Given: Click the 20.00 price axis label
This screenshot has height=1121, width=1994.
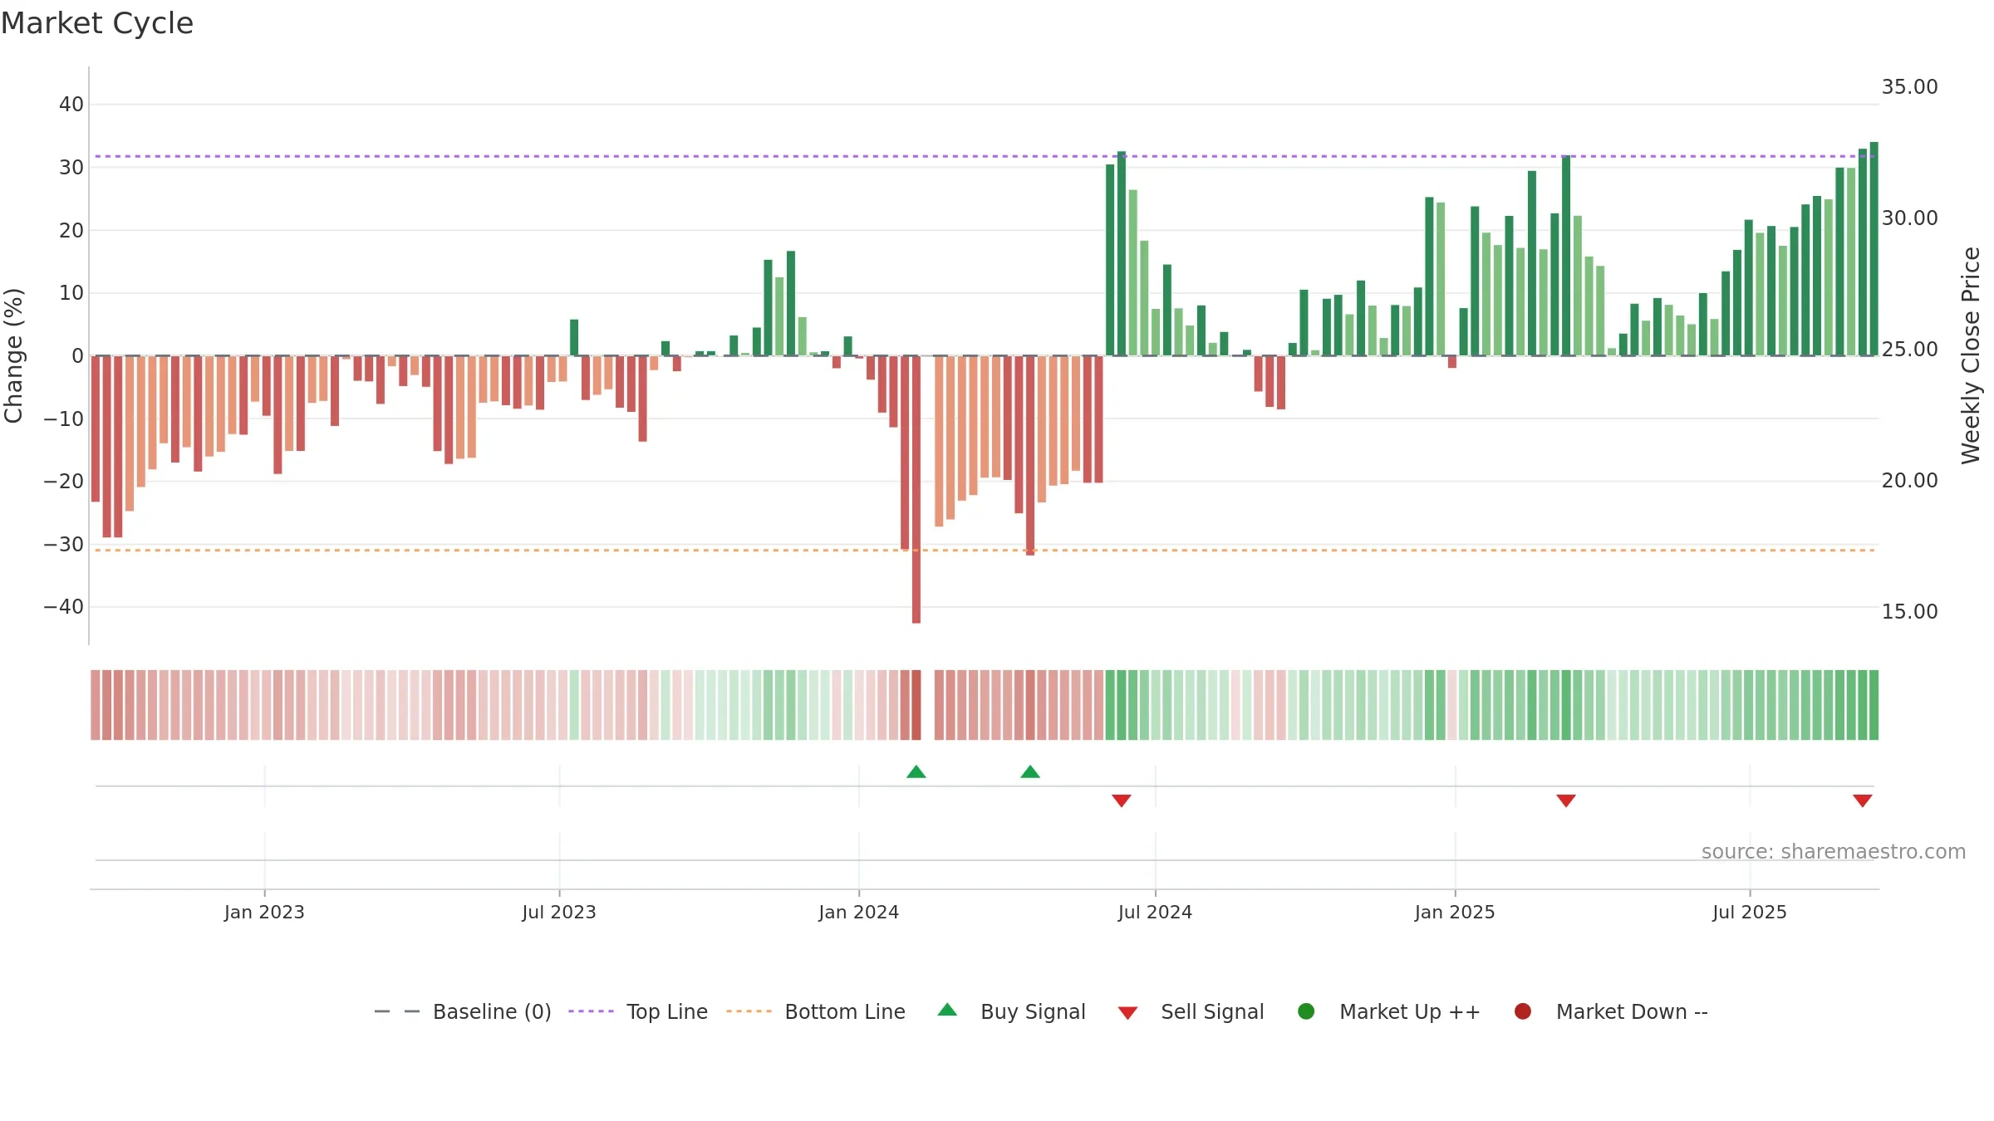Looking at the screenshot, I should (x=1909, y=481).
